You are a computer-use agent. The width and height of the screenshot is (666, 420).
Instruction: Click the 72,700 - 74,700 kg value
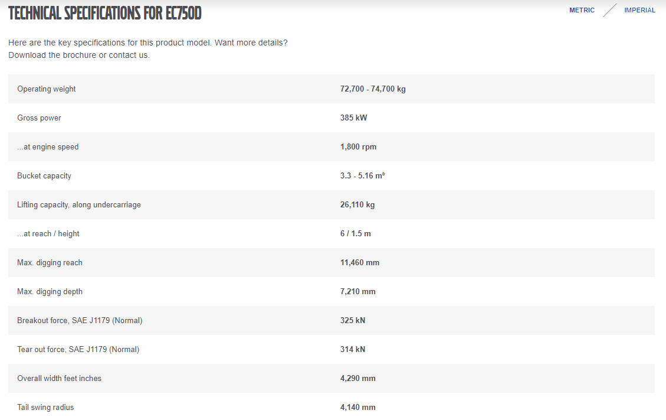coord(373,89)
